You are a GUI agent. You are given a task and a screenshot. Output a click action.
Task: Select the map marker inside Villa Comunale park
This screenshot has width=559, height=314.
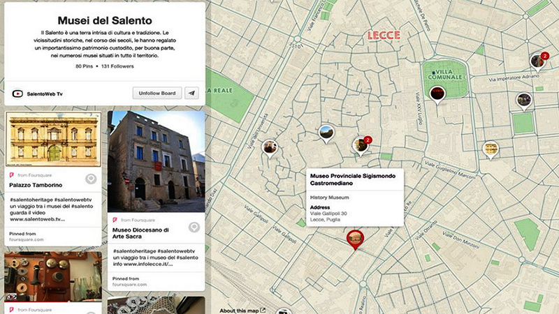click(437, 95)
